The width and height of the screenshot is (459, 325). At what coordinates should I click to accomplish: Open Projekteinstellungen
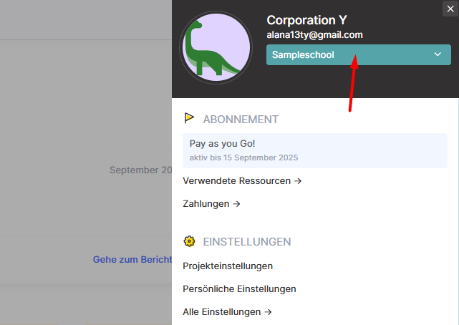click(228, 266)
